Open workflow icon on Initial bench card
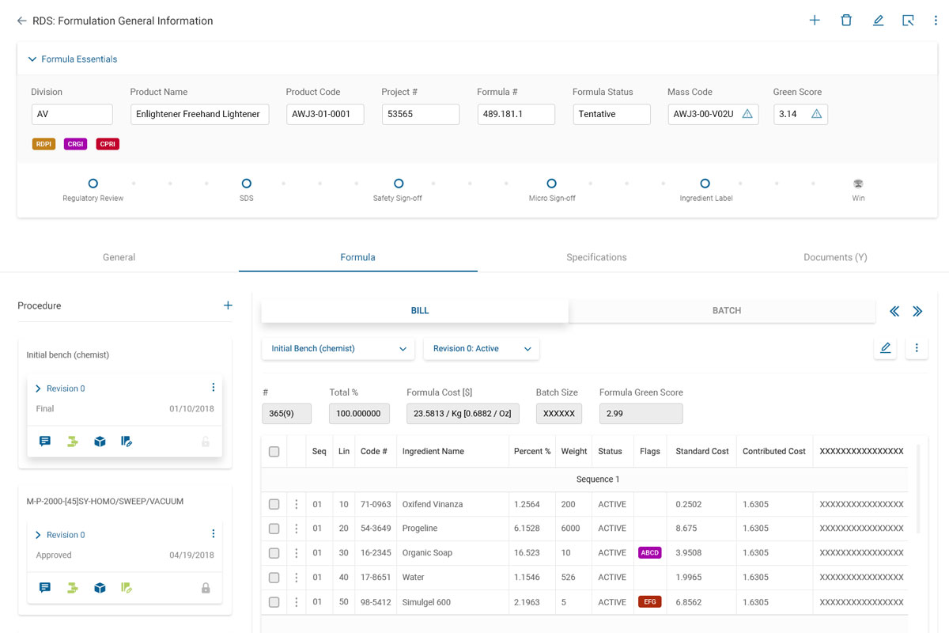 coord(73,442)
